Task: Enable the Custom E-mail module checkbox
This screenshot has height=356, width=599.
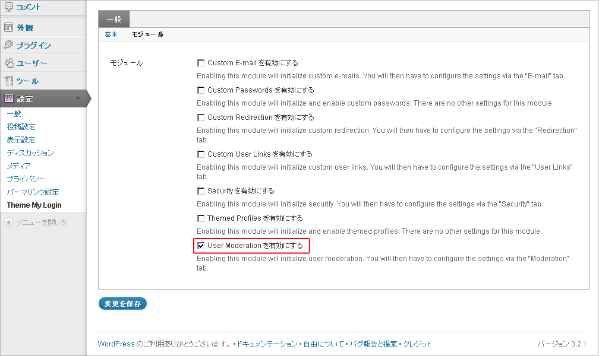Action: click(201, 63)
